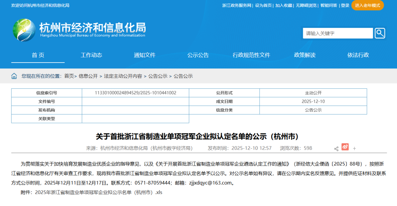397x206 pixels.
Task: Download the 2025年 attachment .xls file
Action: [x=99, y=192]
